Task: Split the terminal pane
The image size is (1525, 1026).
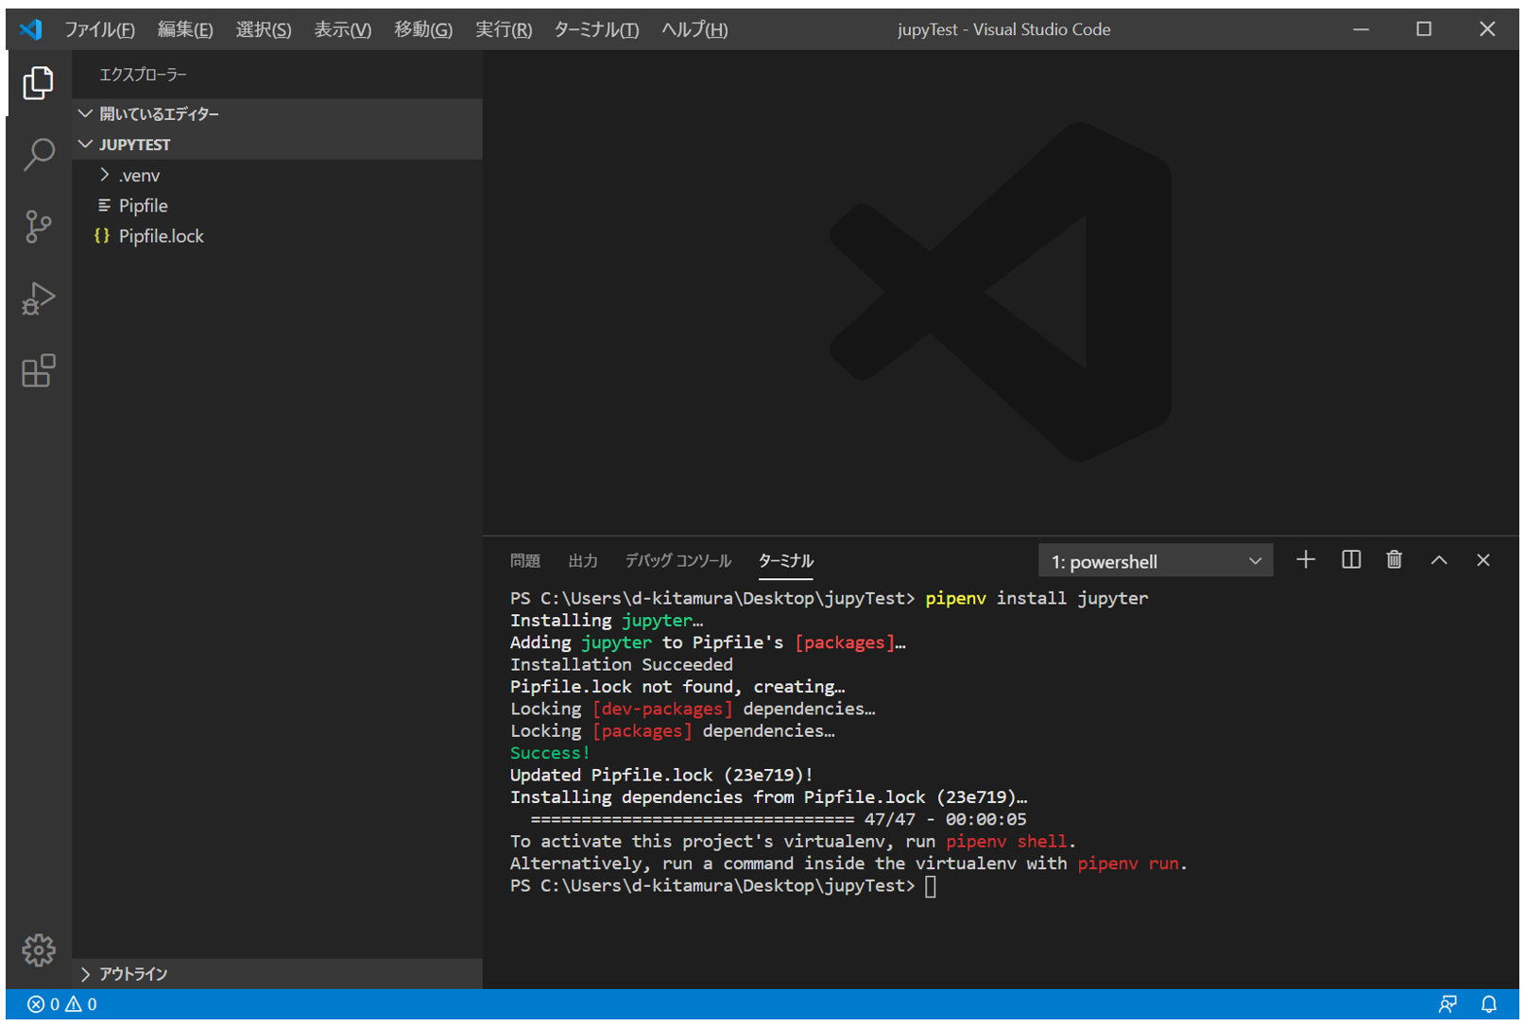Action: 1351,560
